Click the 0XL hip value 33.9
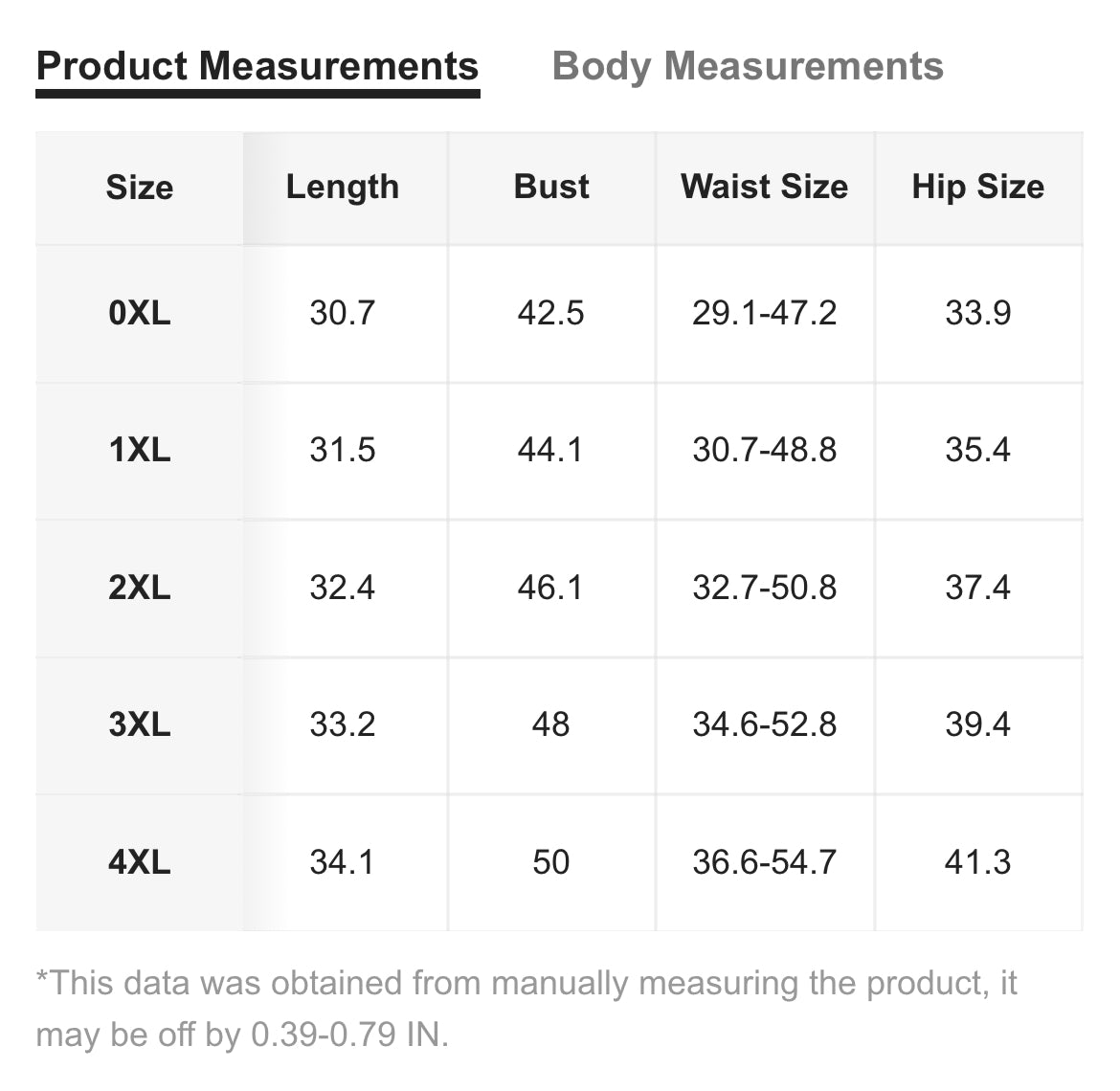The height and width of the screenshot is (1091, 1120). pos(978,313)
